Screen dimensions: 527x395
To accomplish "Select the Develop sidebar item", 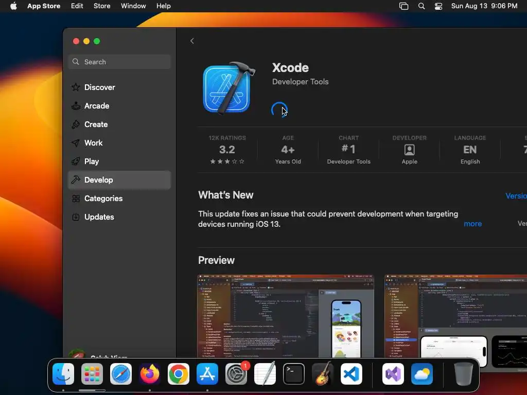I will coord(119,179).
